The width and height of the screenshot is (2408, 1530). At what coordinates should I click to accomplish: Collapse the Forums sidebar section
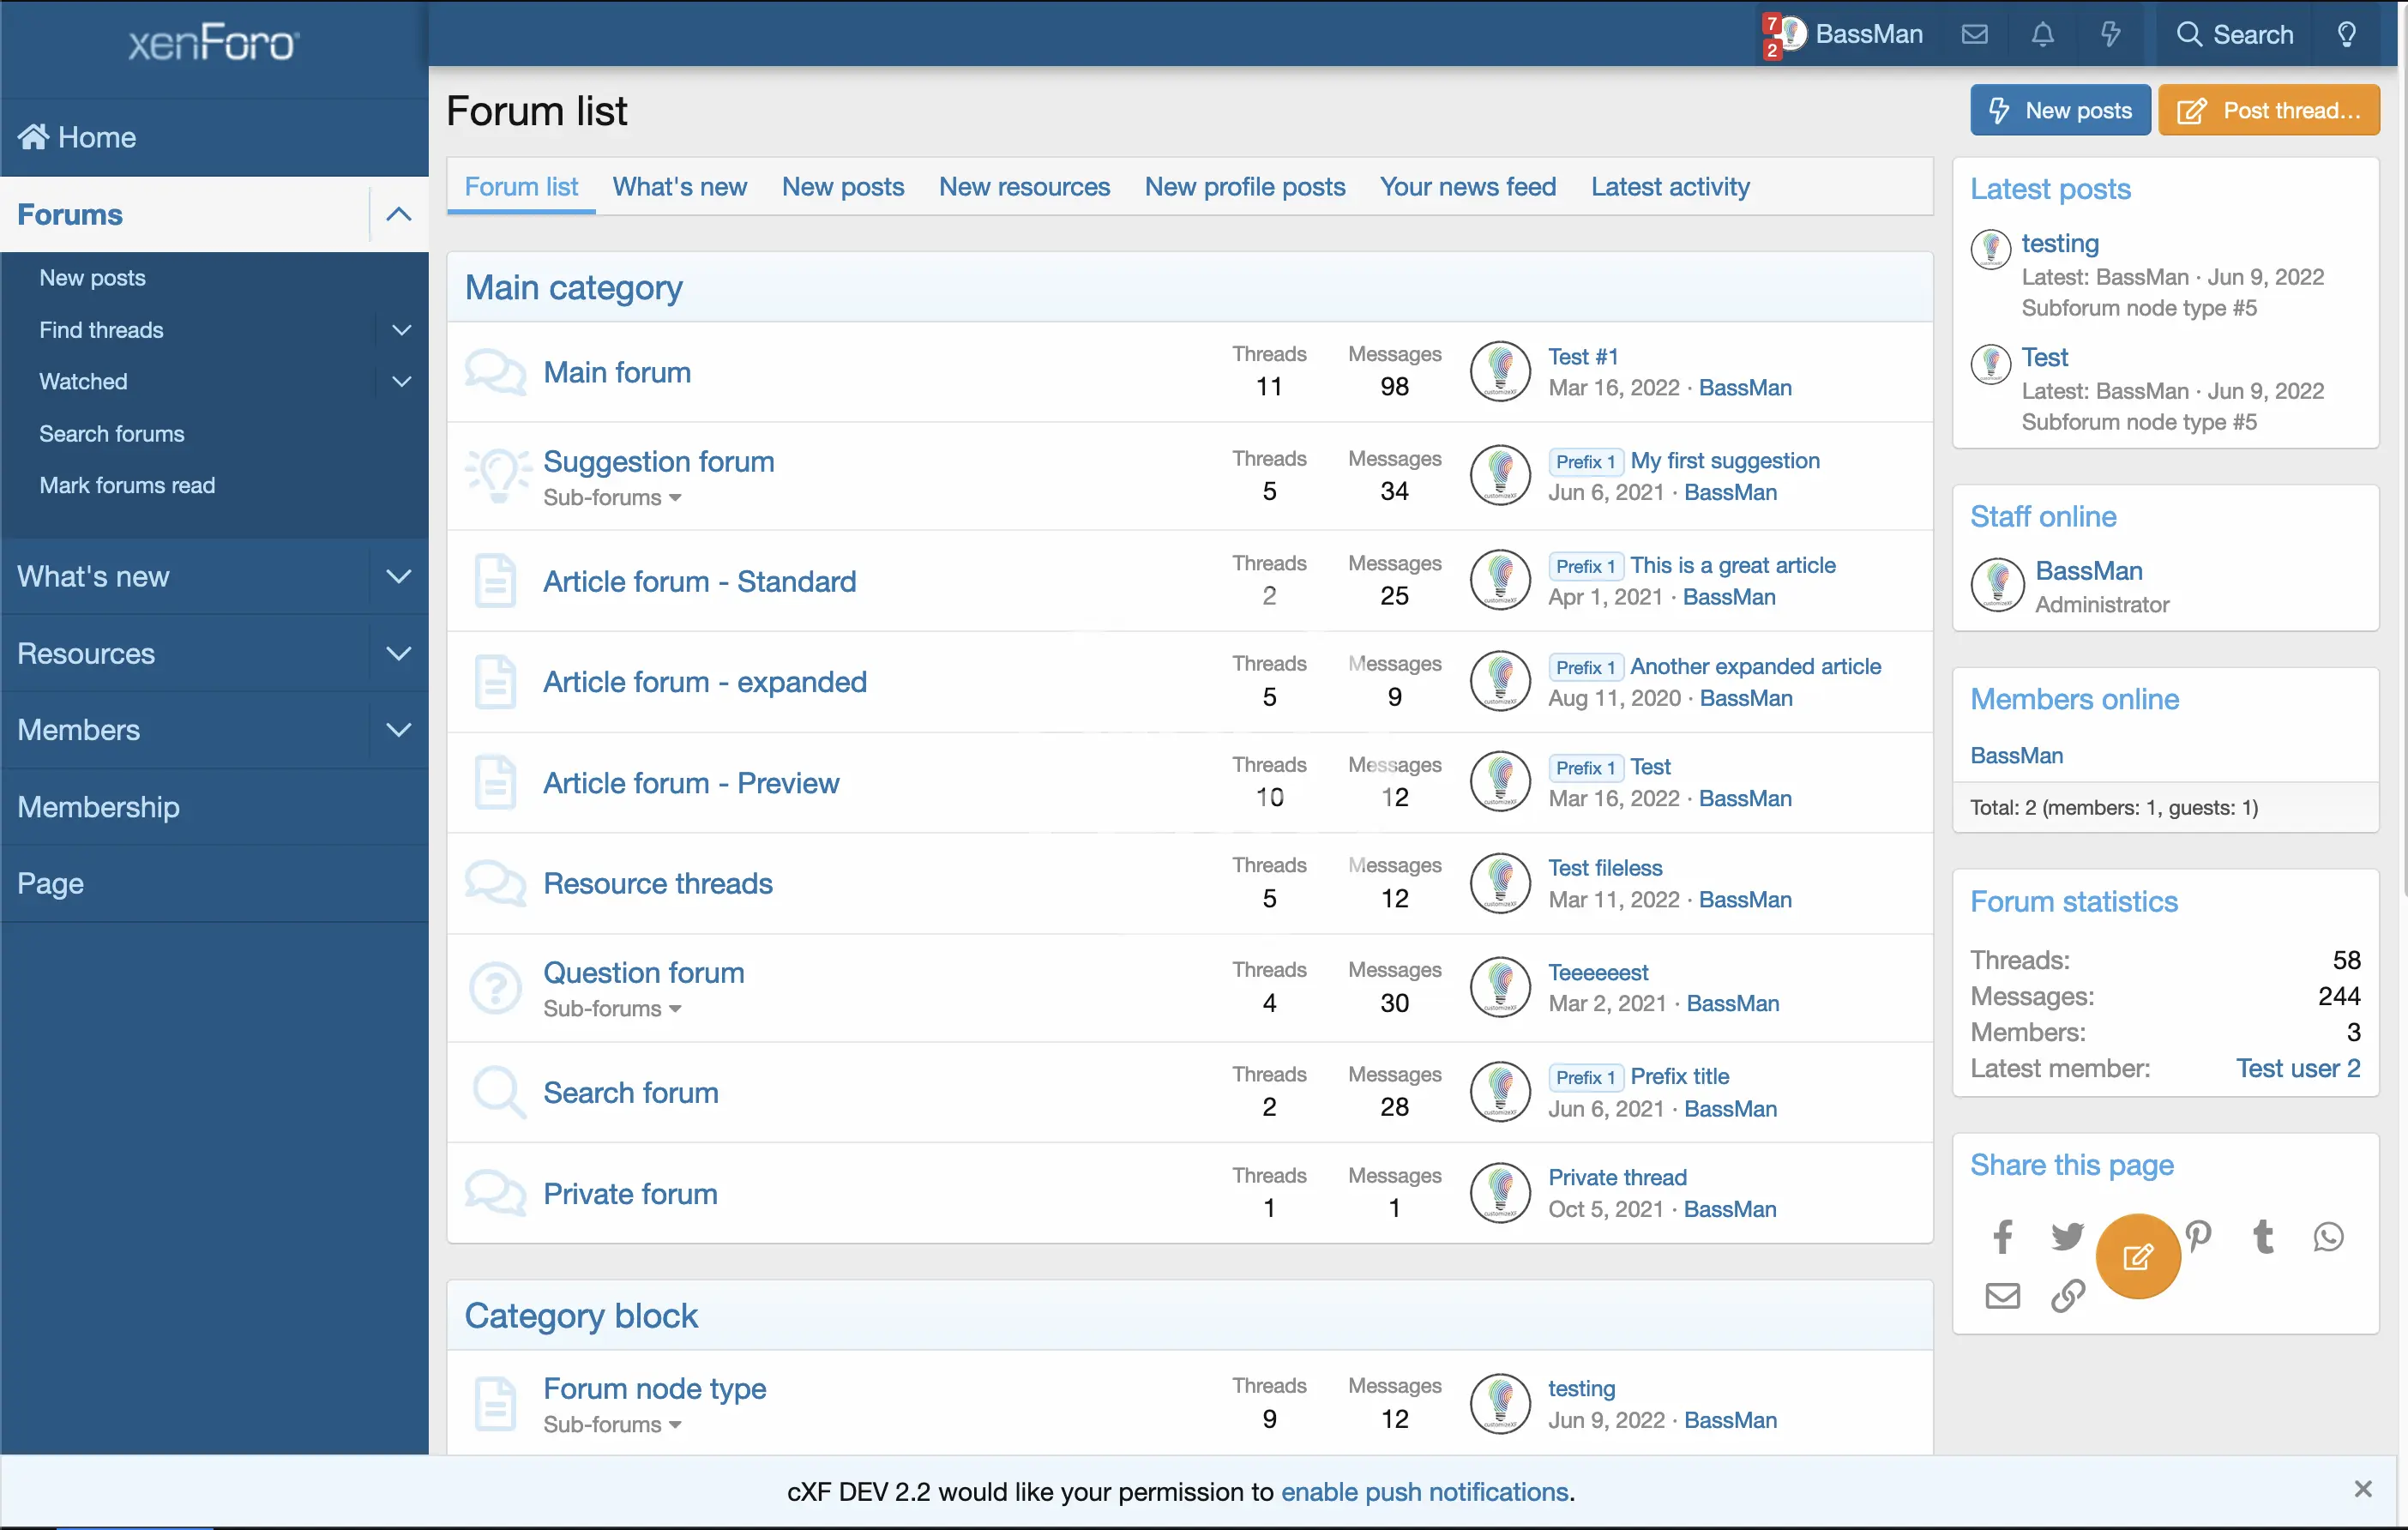398,214
